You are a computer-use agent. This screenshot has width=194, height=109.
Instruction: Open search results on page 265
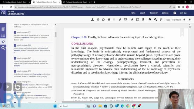click(24, 45)
